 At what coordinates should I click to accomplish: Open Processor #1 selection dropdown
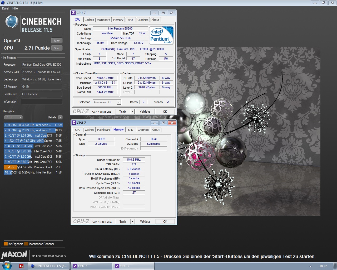(119, 102)
